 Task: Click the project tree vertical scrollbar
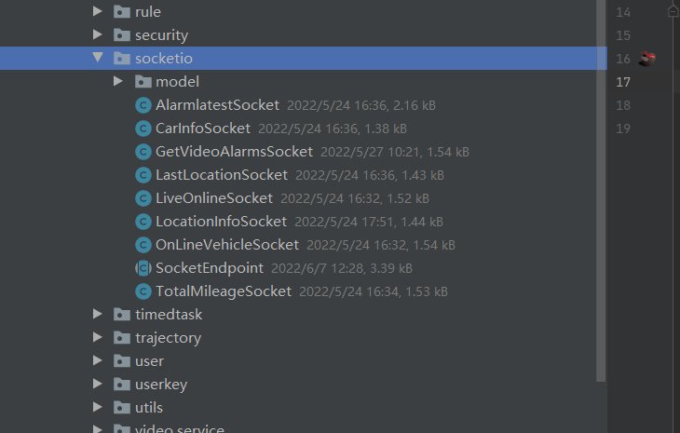(x=601, y=191)
